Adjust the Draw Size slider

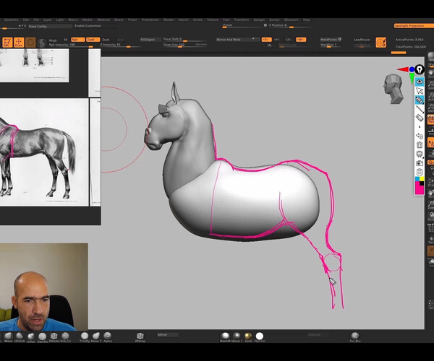(185, 45)
